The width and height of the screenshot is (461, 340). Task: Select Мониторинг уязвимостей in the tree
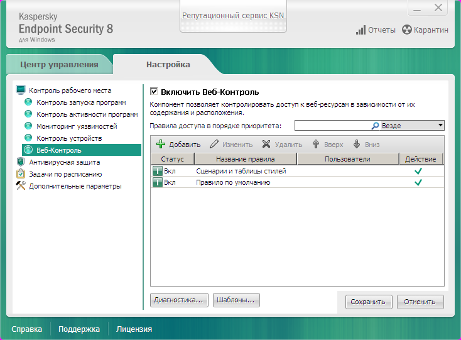click(77, 126)
